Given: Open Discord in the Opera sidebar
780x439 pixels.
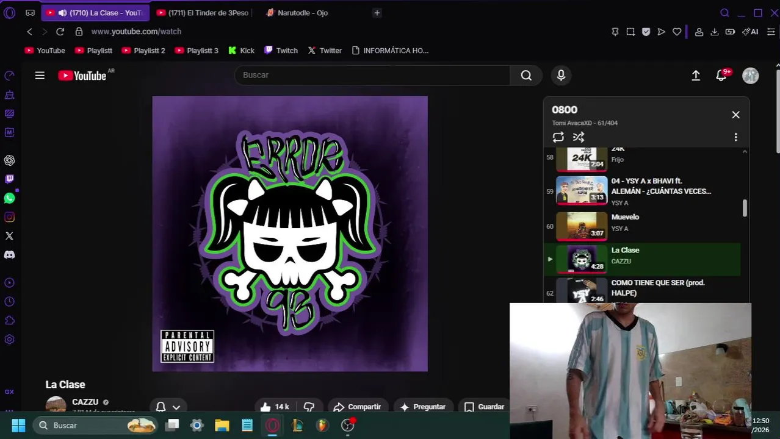Looking at the screenshot, I should 9,255.
